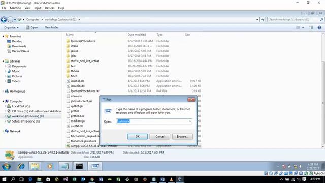The width and height of the screenshot is (325, 183).
Task: Open the host Windows 10 Start button
Action: 4,179
